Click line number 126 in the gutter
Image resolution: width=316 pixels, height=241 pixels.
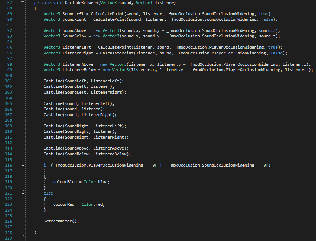point(8,221)
